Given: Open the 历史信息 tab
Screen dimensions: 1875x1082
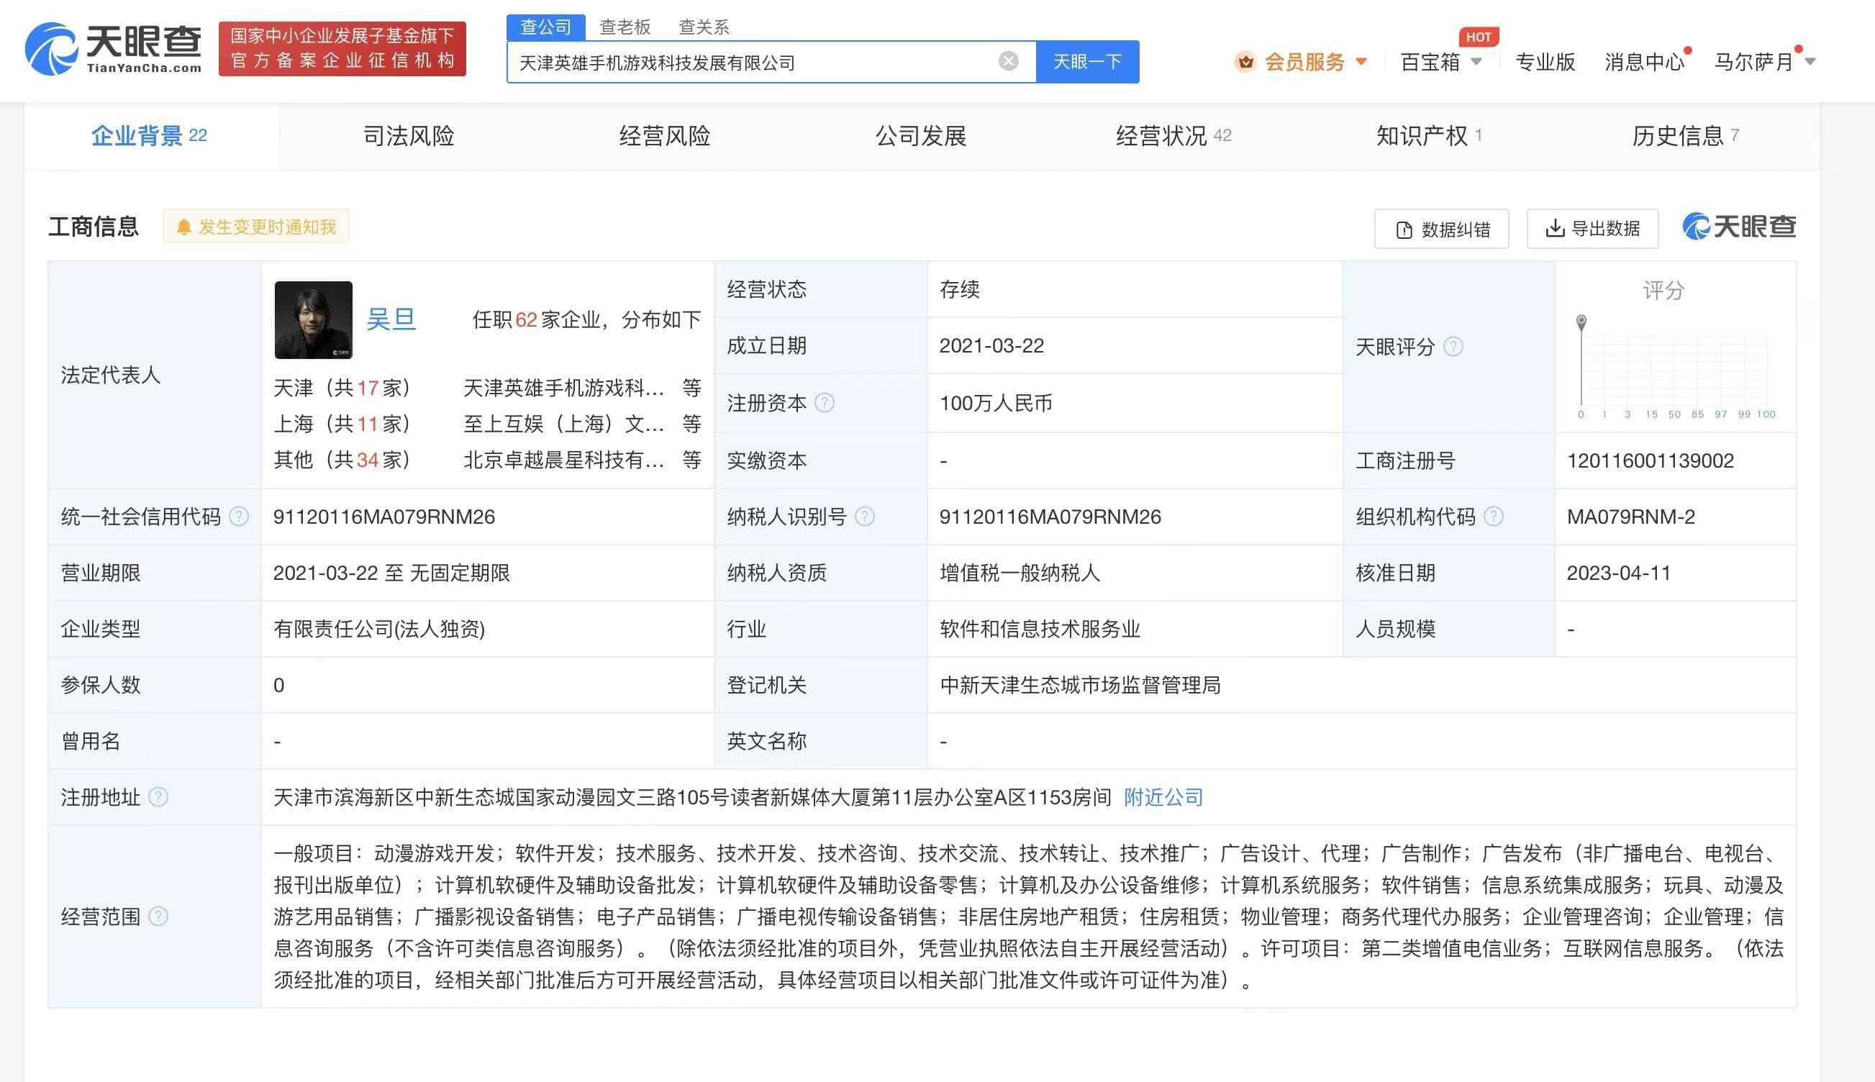Looking at the screenshot, I should pyautogui.click(x=1686, y=135).
